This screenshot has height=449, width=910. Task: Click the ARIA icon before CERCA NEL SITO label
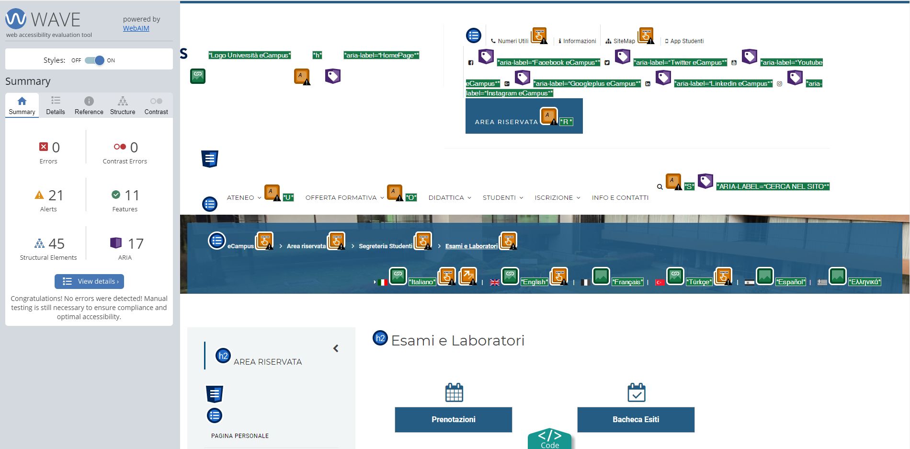pos(705,181)
